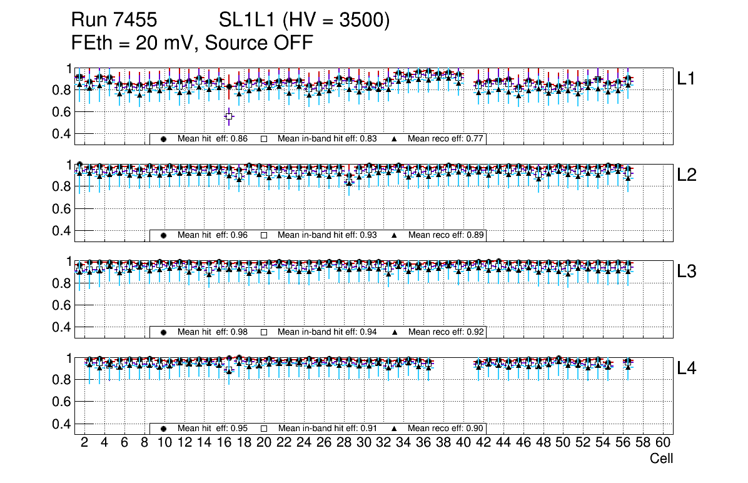748x483 pixels.
Task: Click the L2 panel label
Action: coord(687,175)
